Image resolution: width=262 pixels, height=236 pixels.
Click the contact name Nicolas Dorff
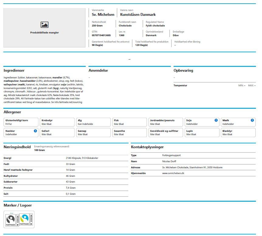coord(169,161)
